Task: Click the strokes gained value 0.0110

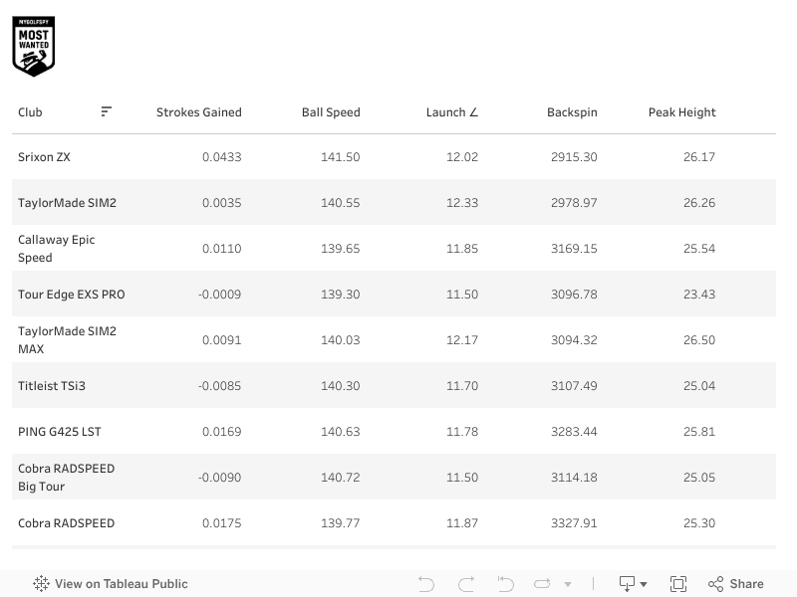Action: click(221, 248)
